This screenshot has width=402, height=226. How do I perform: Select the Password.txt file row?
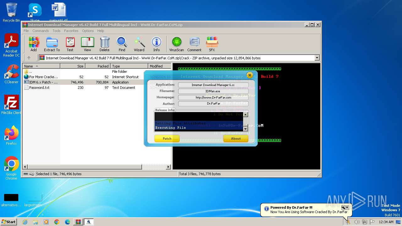point(97,88)
